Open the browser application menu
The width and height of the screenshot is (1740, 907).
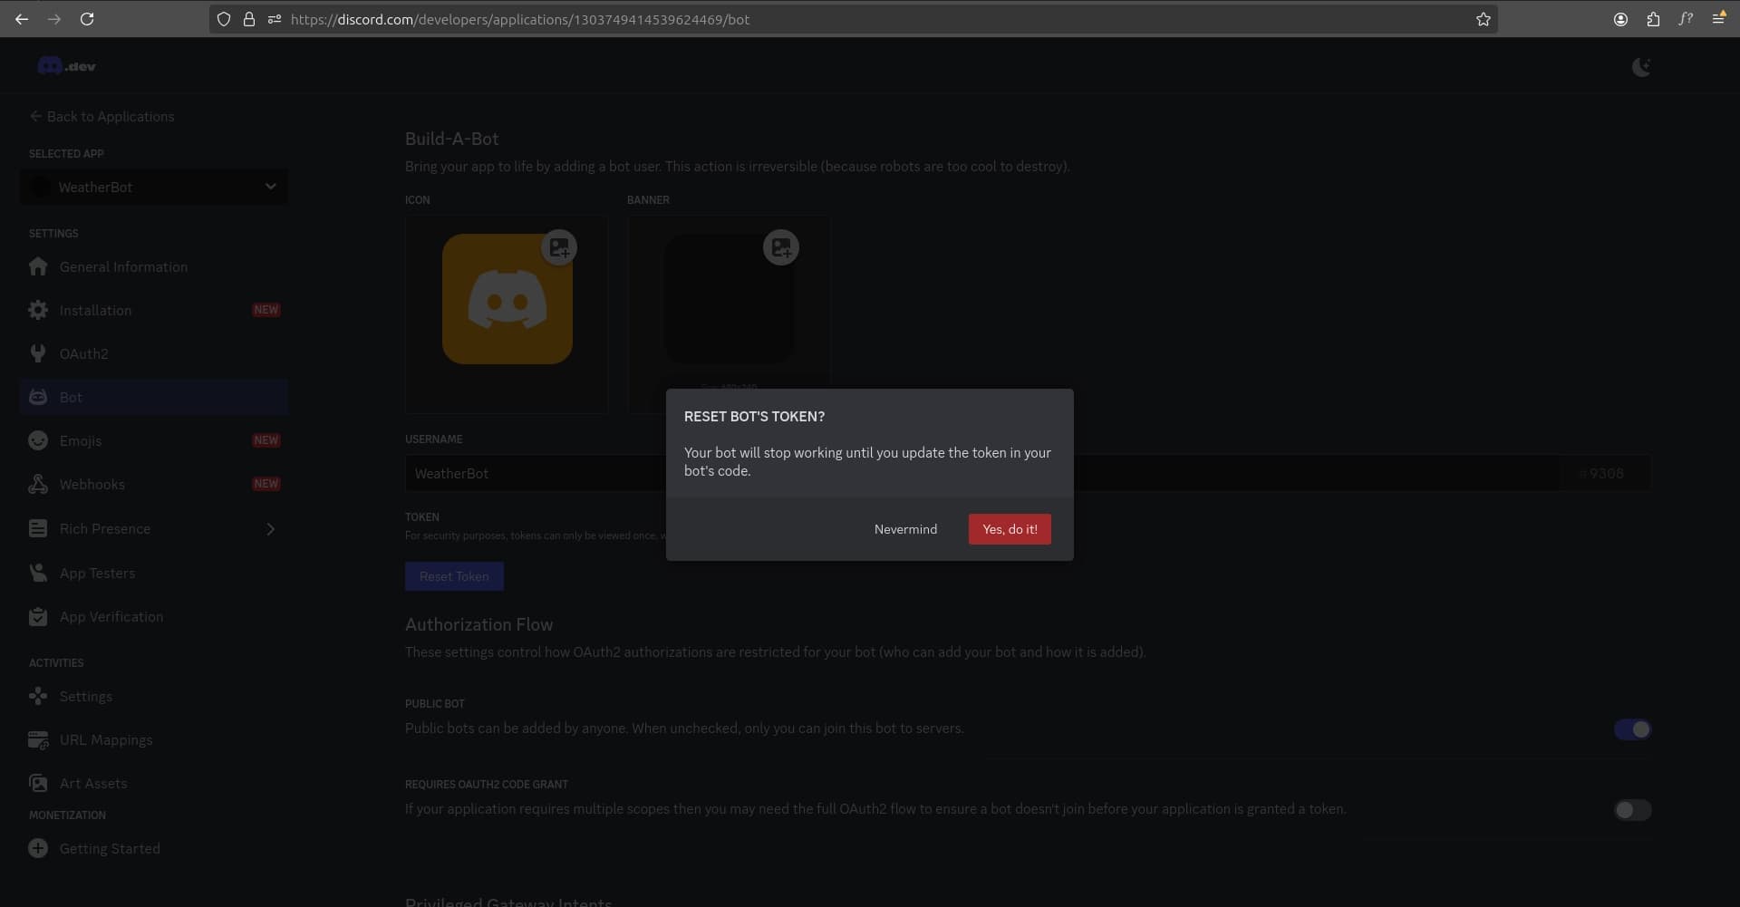click(1718, 18)
